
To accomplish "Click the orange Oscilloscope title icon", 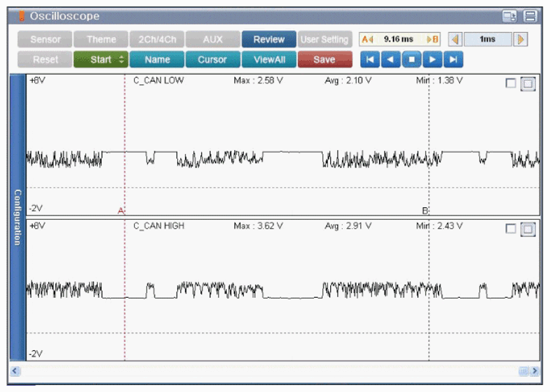I will (x=22, y=16).
